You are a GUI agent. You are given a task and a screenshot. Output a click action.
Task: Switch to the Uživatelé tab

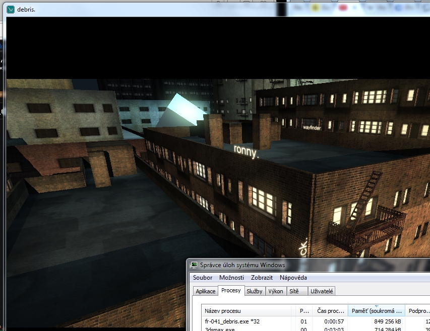pyautogui.click(x=322, y=291)
